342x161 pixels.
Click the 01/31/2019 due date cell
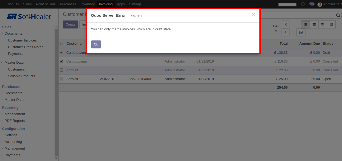[x=205, y=61]
